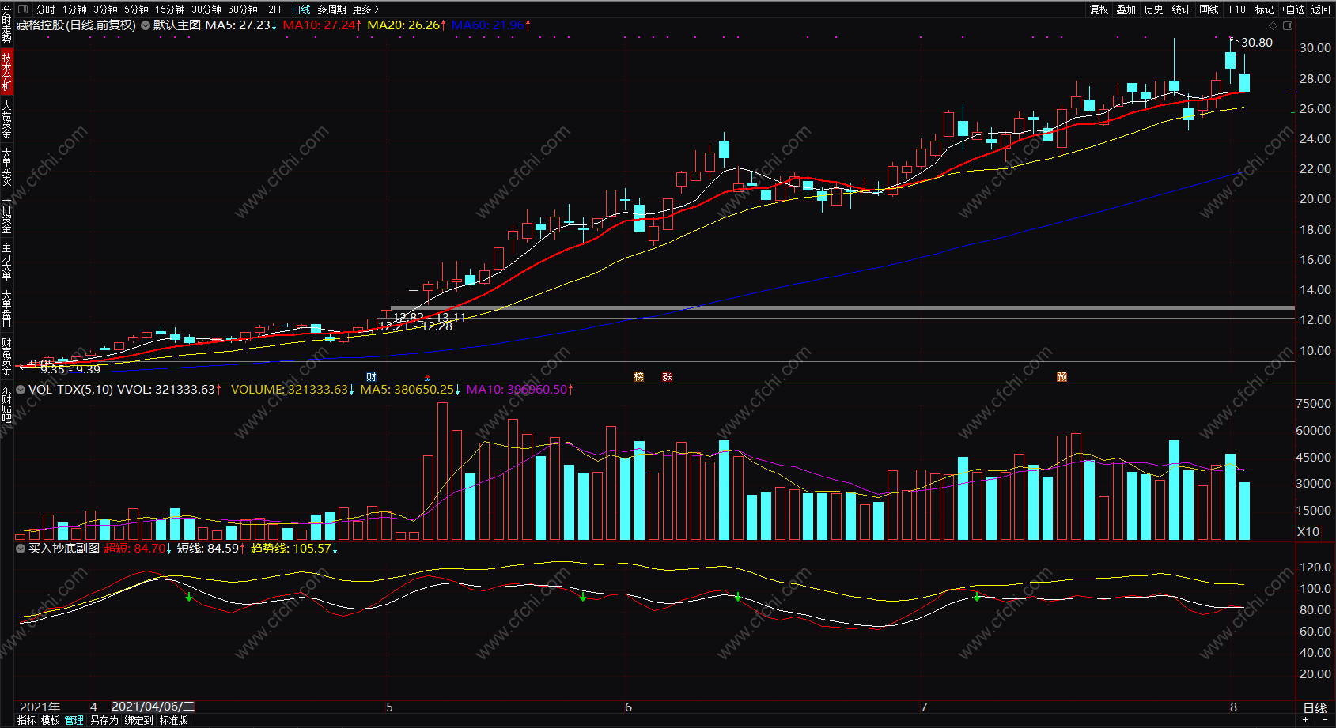Add stock via +自选 button
Screen dimensions: 1336x728
click(x=1292, y=9)
